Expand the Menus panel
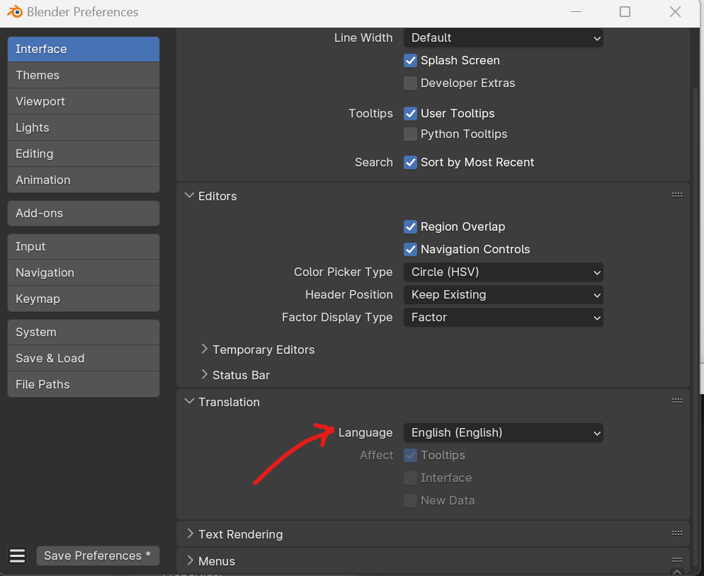Viewport: 704px width, 576px height. [x=190, y=560]
